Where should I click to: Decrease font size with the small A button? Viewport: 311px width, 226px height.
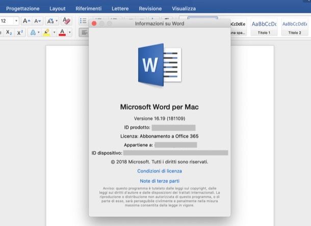38,21
